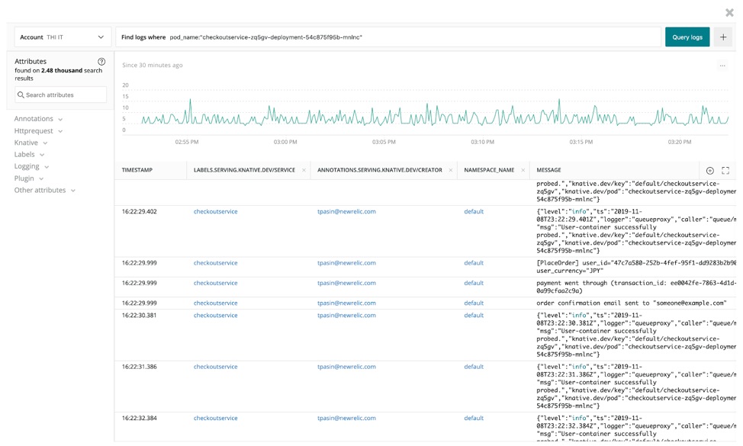Click default namespace in the 16:22:32.384 row
The width and height of the screenshot is (743, 446).
coord(474,418)
